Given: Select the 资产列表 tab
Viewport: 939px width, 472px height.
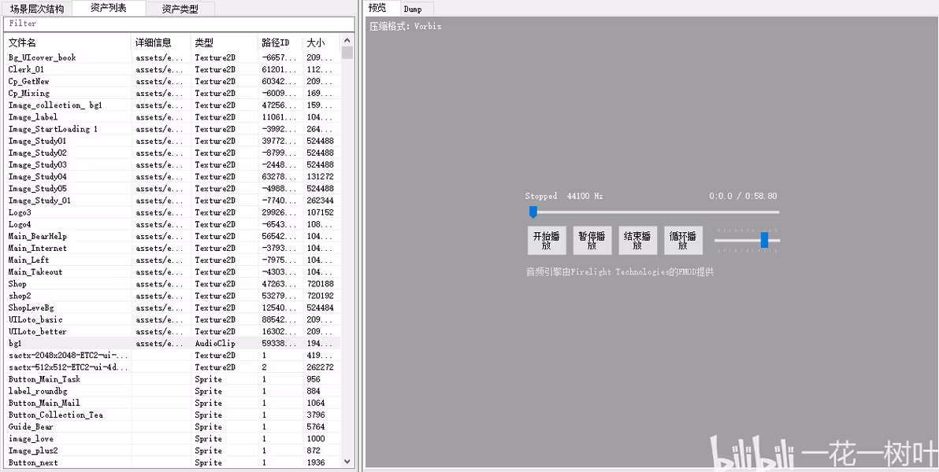Looking at the screenshot, I should (108, 8).
